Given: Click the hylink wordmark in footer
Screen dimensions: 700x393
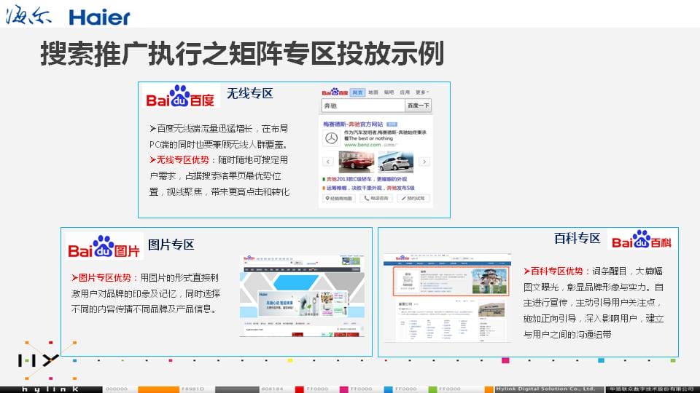Looking at the screenshot, I should coord(51,389).
